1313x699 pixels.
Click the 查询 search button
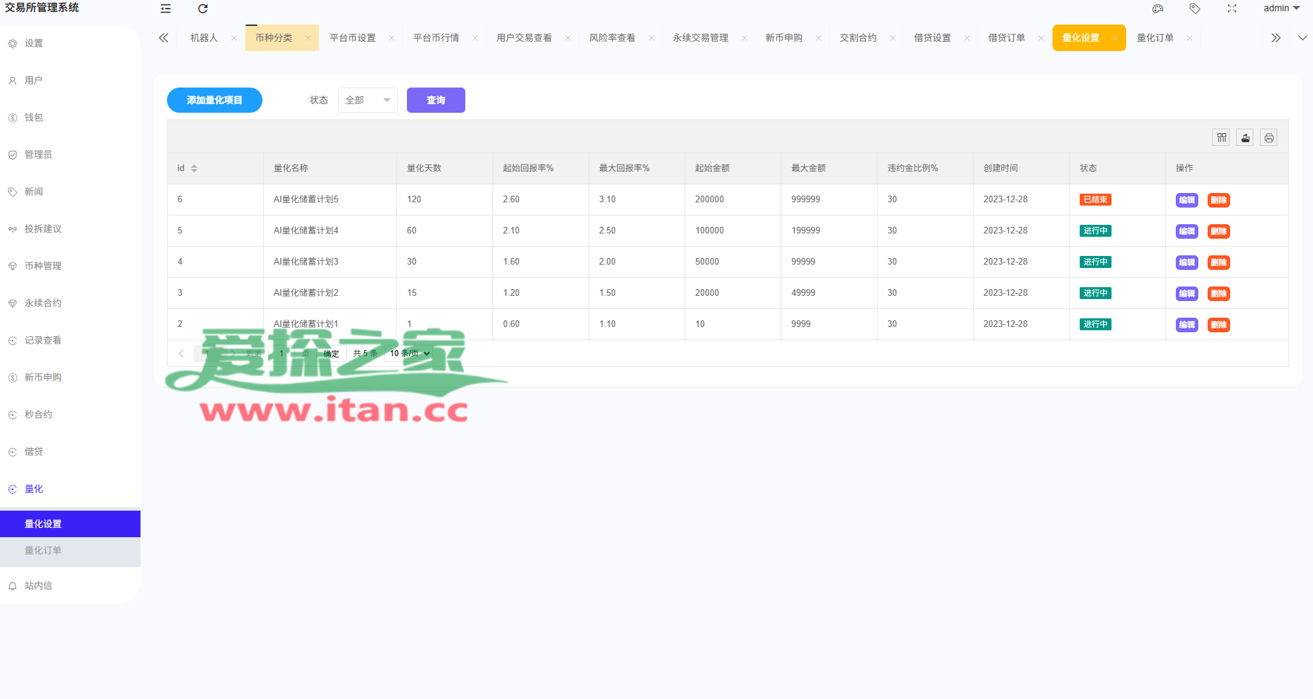pos(435,100)
